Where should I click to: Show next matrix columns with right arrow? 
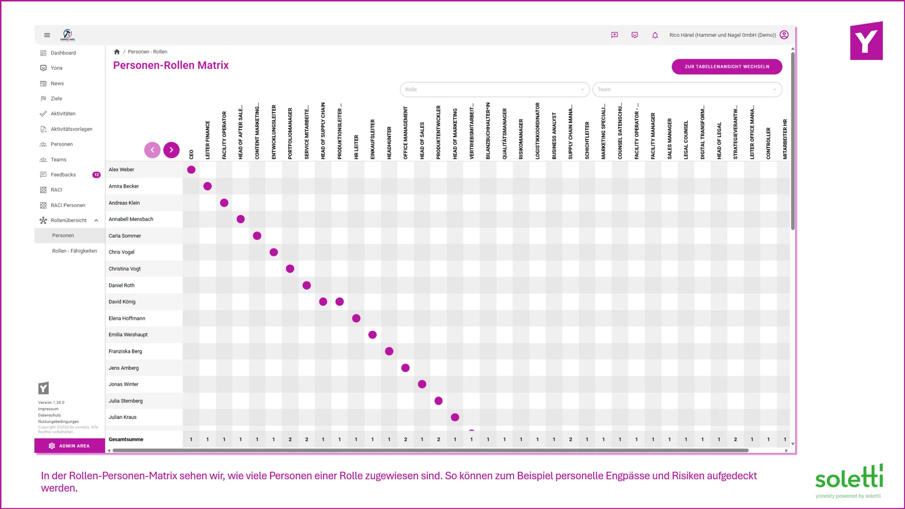coord(171,150)
